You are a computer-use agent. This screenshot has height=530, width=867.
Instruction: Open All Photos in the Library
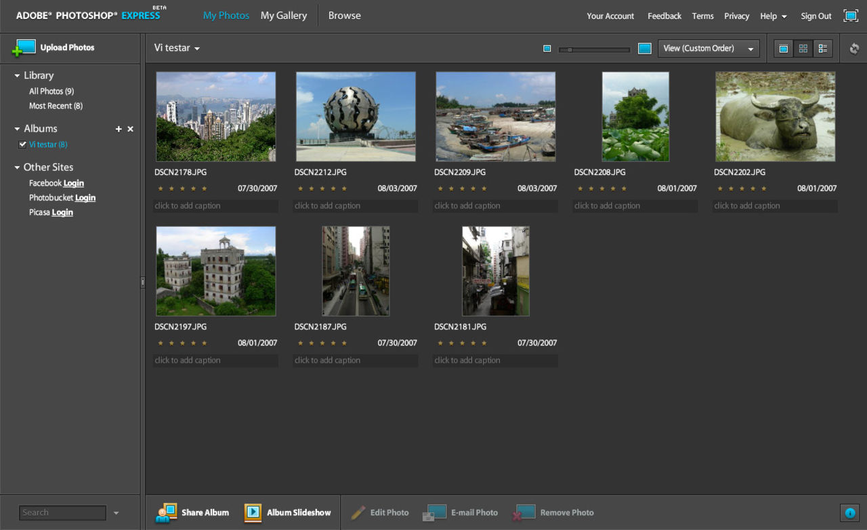[x=51, y=91]
